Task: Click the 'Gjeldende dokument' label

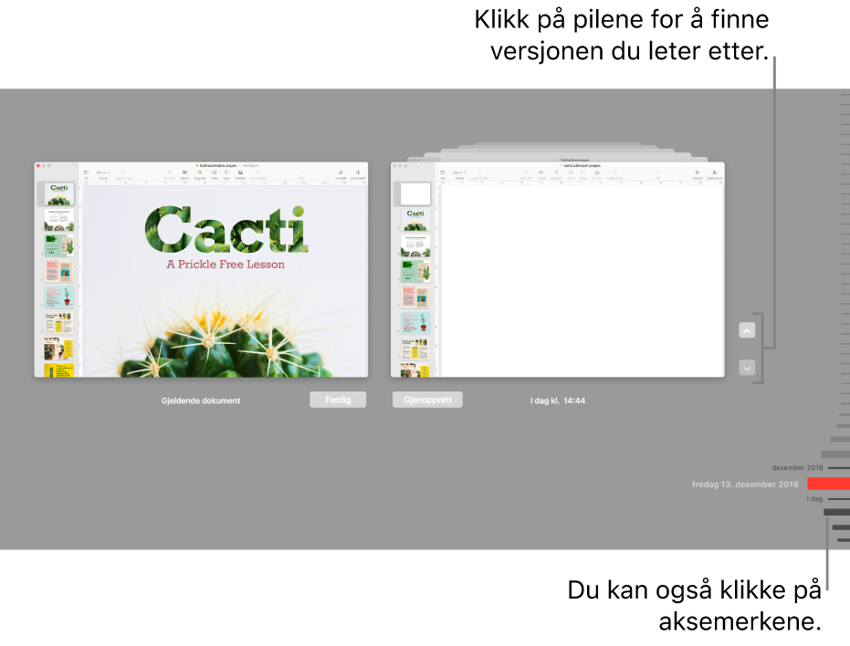Action: click(201, 401)
